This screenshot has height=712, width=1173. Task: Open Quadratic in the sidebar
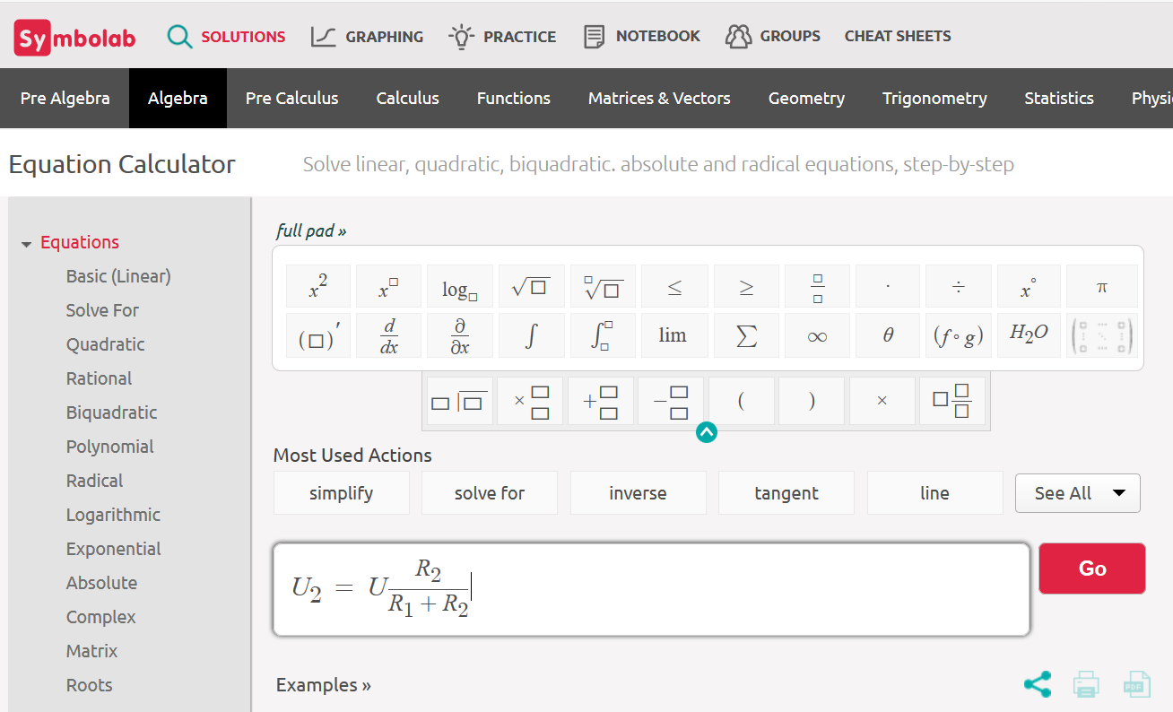(105, 344)
